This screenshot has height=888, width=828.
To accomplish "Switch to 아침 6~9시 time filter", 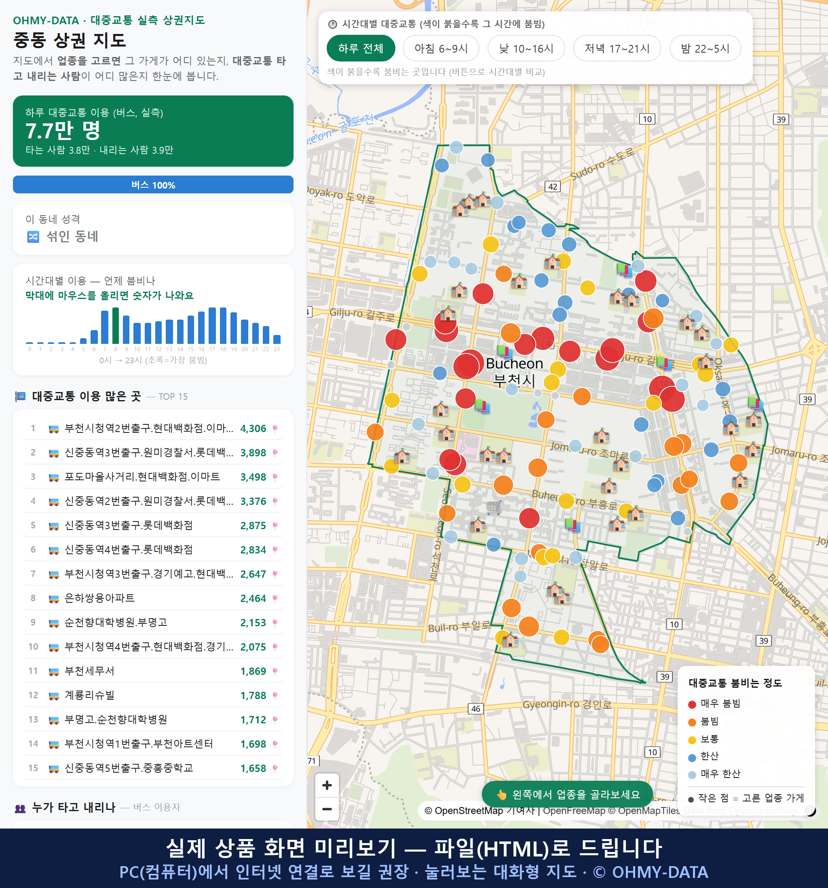I will tap(441, 48).
